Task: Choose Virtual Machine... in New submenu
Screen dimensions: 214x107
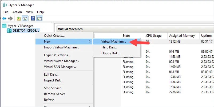Action: pos(116,42)
